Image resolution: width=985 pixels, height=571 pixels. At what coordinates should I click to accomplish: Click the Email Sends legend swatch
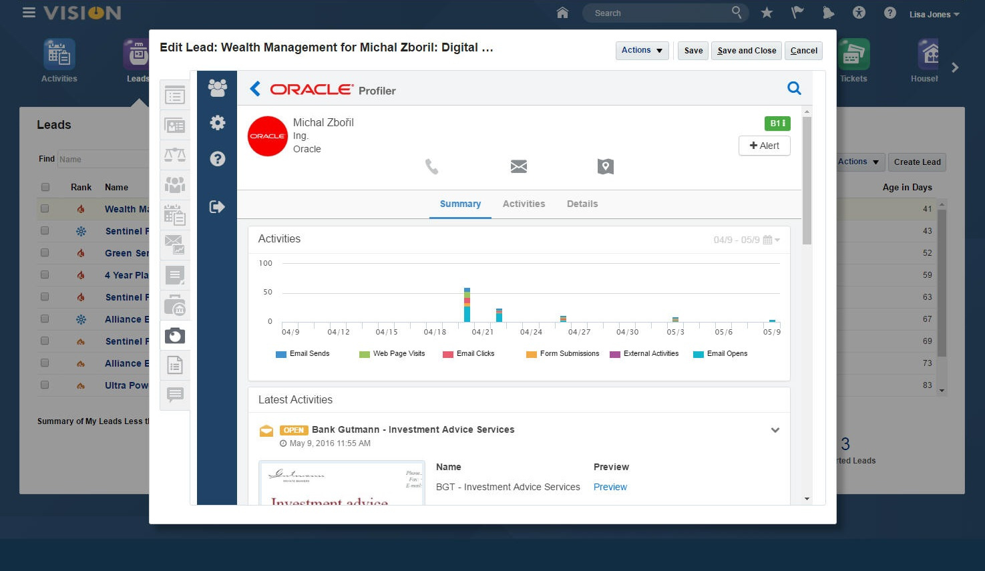(281, 355)
